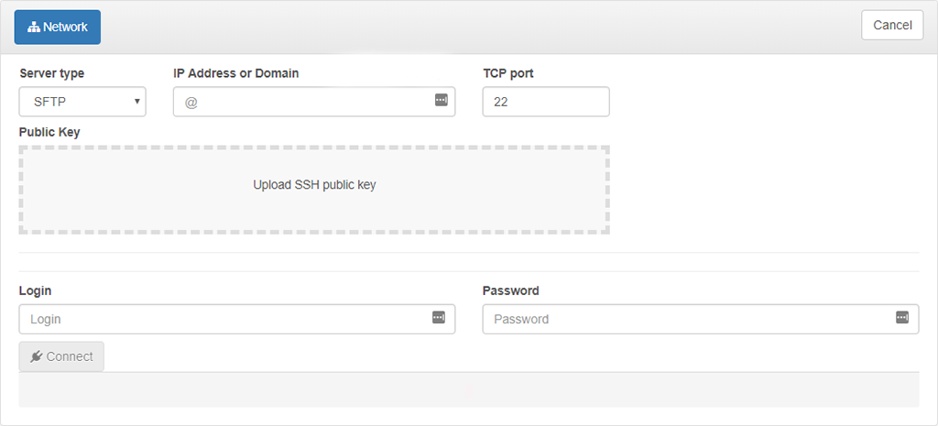Click the autofill icon in the IP Address field
This screenshot has height=426, width=938.
[x=441, y=100]
